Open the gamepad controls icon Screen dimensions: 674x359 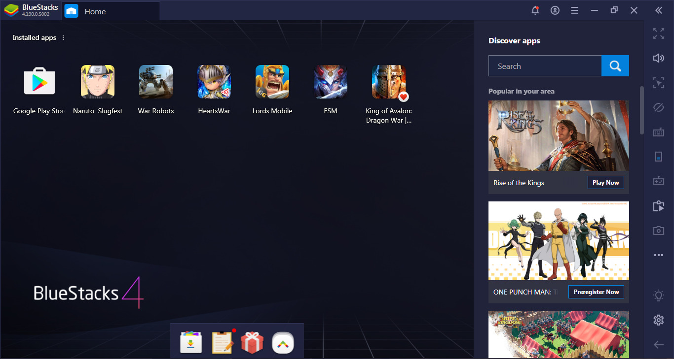point(659,181)
